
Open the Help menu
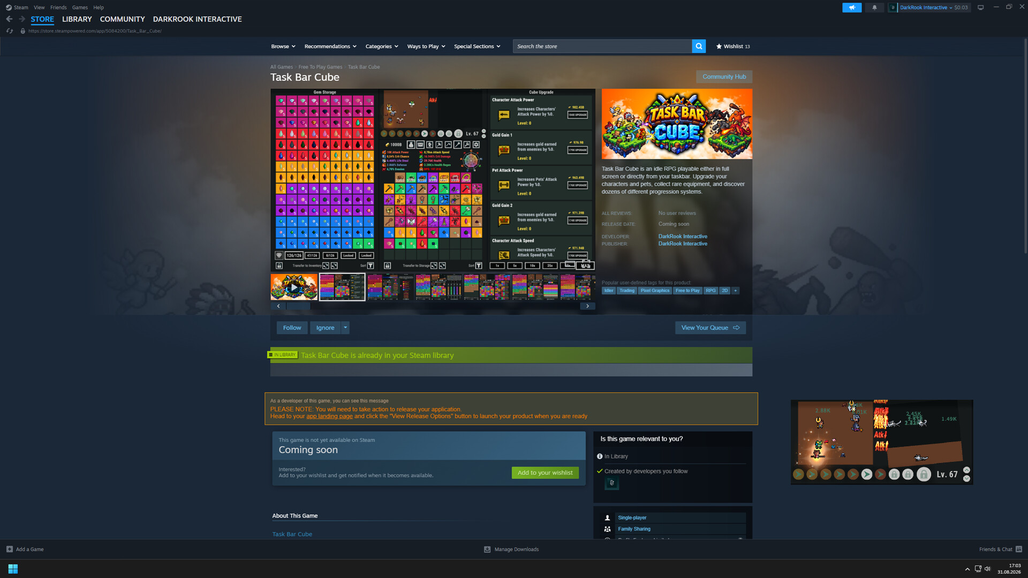click(x=99, y=7)
